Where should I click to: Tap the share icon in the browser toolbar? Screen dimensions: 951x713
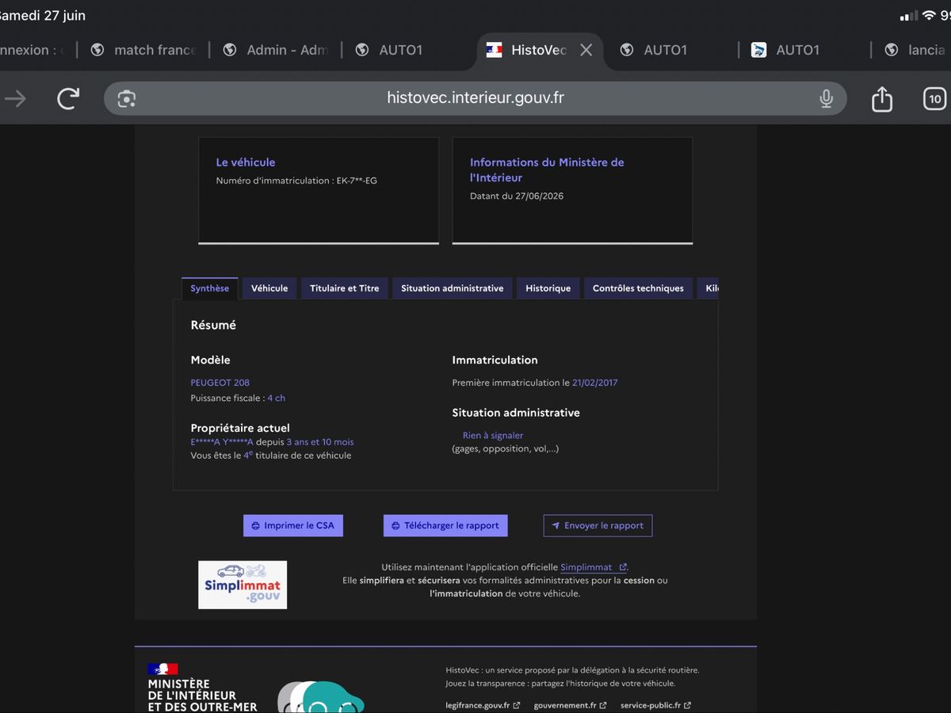click(x=882, y=98)
